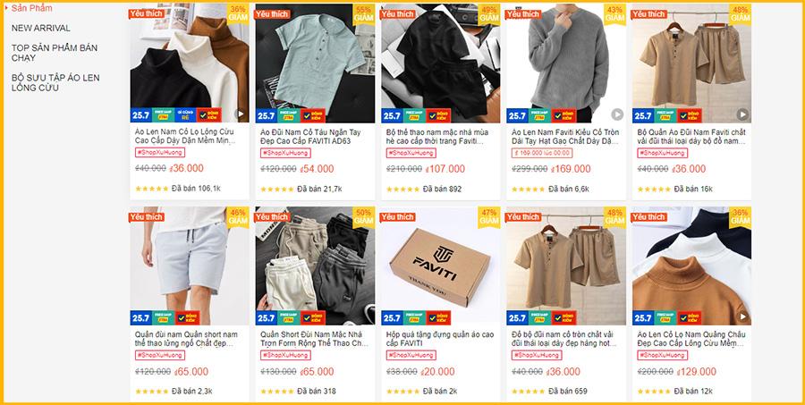Play video on turtleneck sweater thumbnail
This screenshot has width=805, height=405.
tap(240, 114)
